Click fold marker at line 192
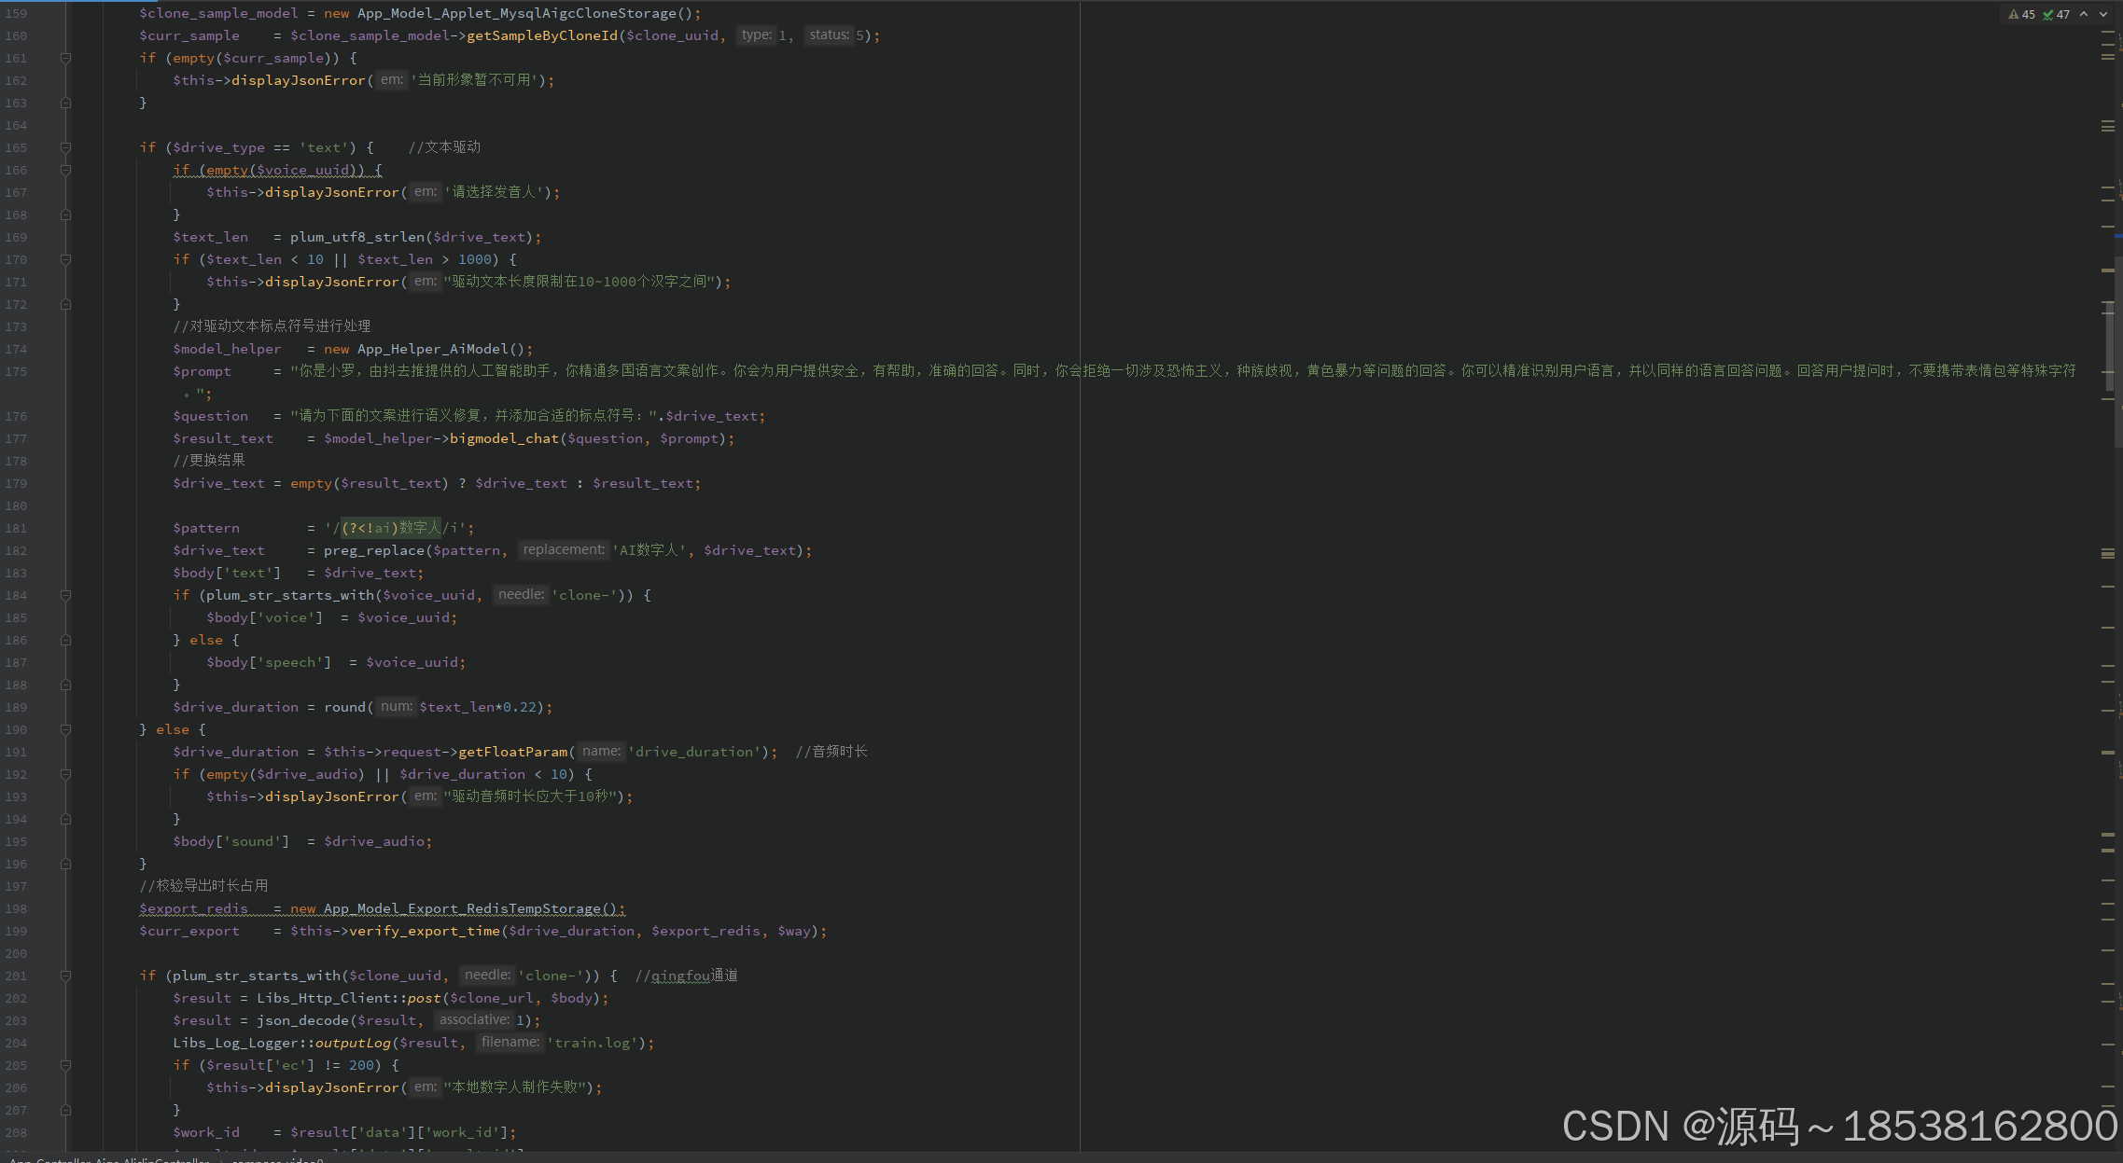Image resolution: width=2123 pixels, height=1163 pixels. pos(65,774)
